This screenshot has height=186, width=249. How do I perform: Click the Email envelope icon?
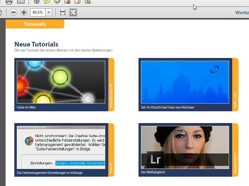(21, 2)
